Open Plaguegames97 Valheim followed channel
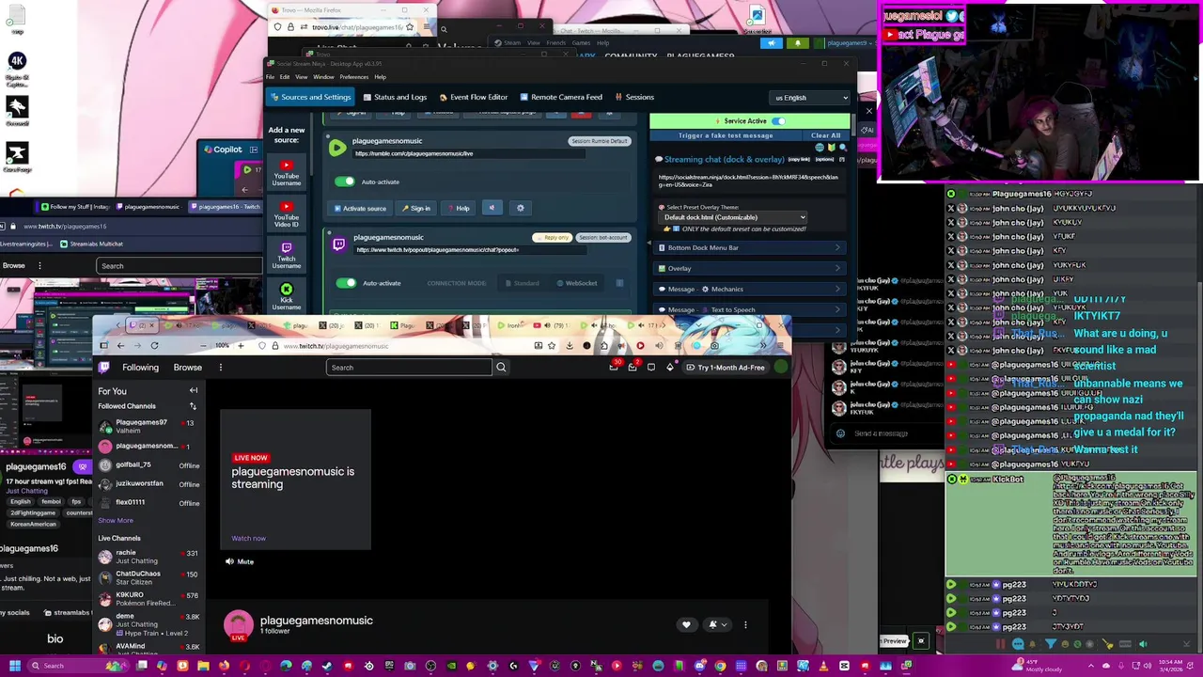This screenshot has width=1203, height=677. pyautogui.click(x=148, y=426)
